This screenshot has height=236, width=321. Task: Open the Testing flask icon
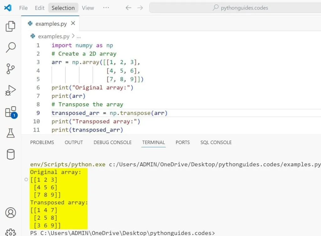(10, 133)
